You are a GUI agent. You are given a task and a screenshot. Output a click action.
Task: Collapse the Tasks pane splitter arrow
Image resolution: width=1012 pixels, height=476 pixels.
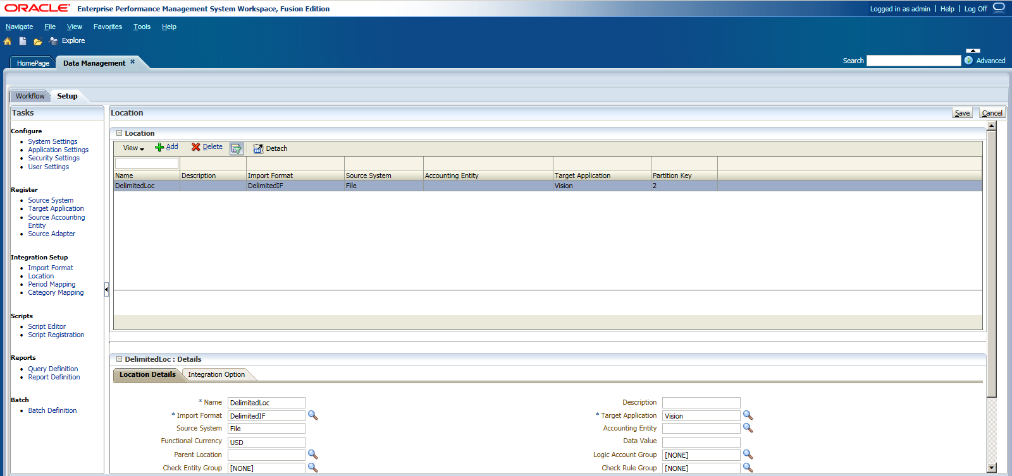pos(106,290)
